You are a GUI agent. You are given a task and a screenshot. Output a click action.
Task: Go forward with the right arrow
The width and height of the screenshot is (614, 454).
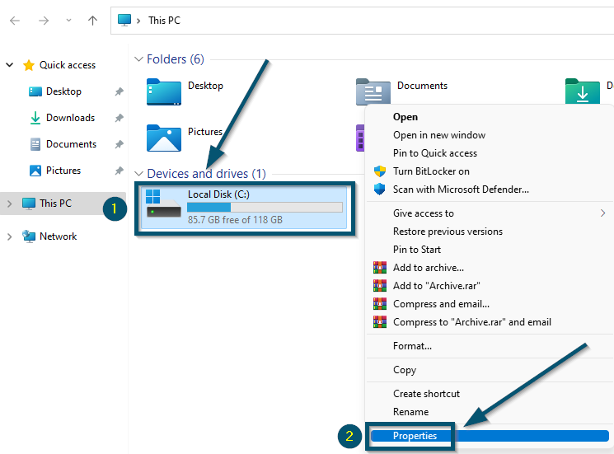coord(44,21)
